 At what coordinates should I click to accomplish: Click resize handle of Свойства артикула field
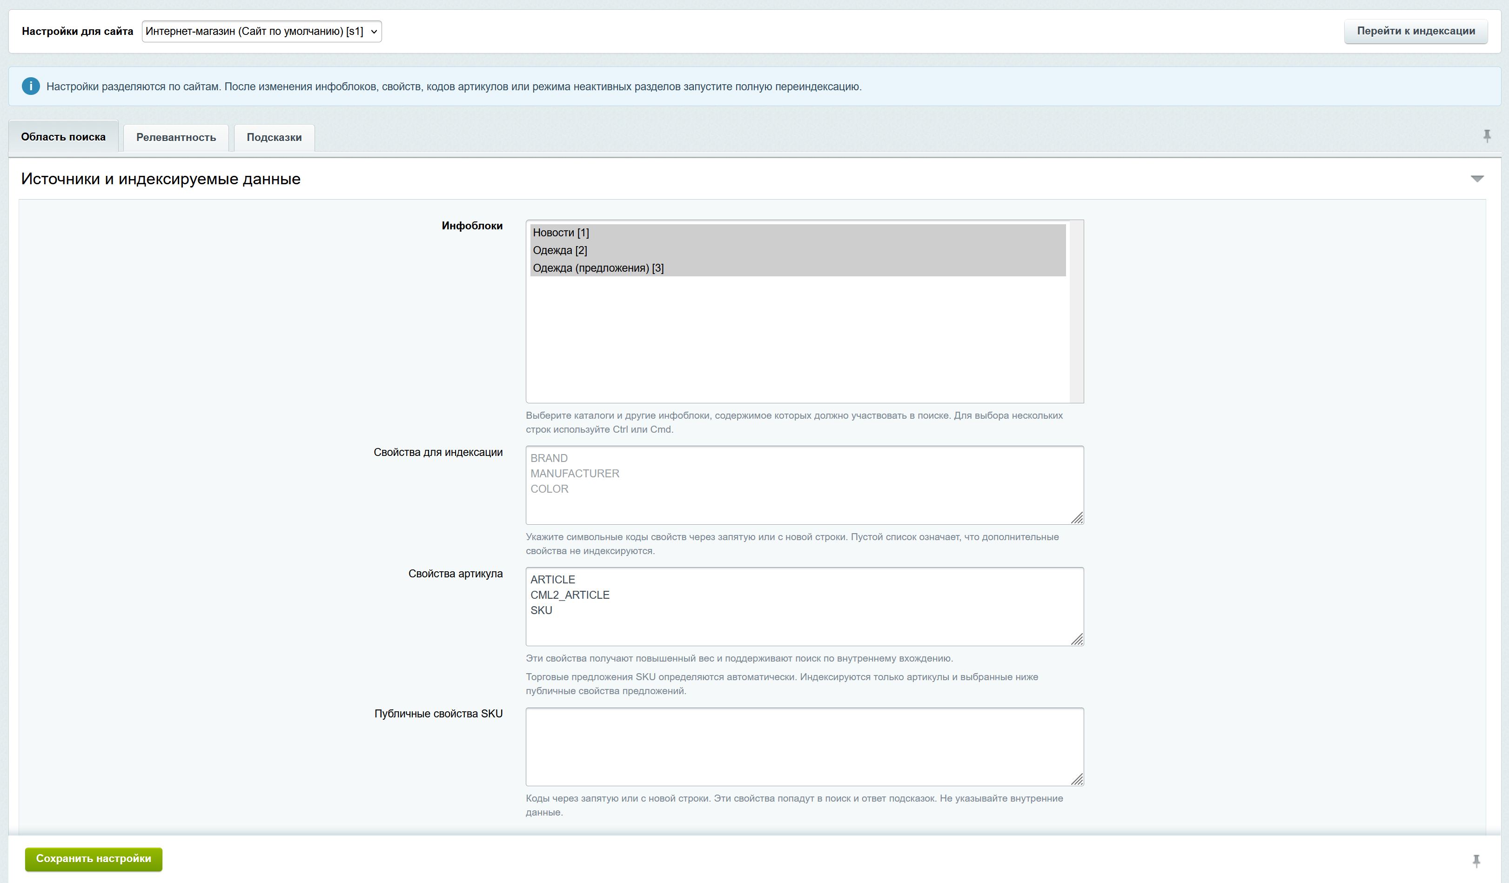1077,639
